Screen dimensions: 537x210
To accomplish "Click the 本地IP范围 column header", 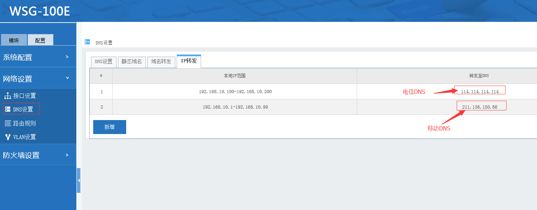I will (x=234, y=76).
